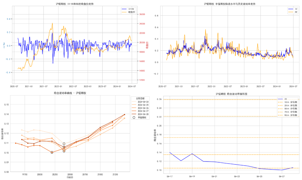The height and width of the screenshot is (180, 302).
Task: Click the date tick "06-21"
Action: 214,176
